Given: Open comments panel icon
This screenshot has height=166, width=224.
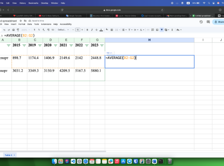Looking at the screenshot, I should 208,22.
